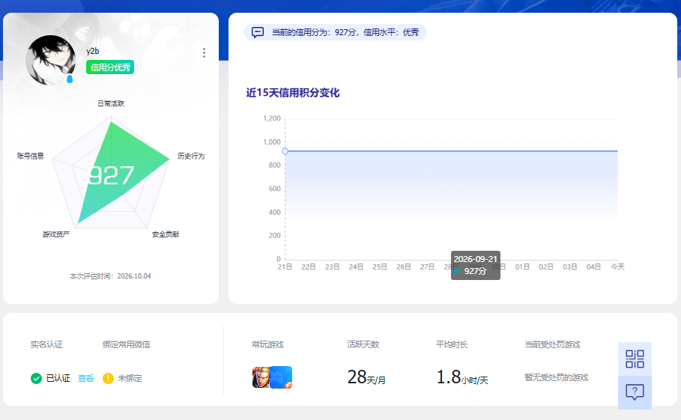
Task: Click the 日常活跃 radar label
Action: coord(111,103)
